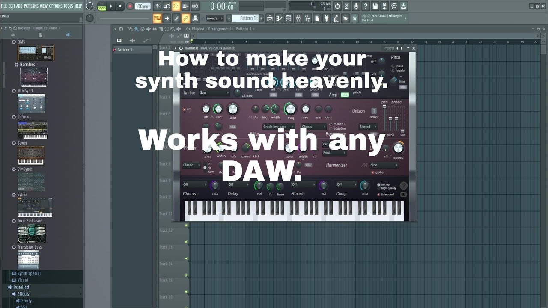Toggle the 3-2-1 countdown before recording
The height and width of the screenshot is (308, 548).
pyautogui.click(x=176, y=6)
